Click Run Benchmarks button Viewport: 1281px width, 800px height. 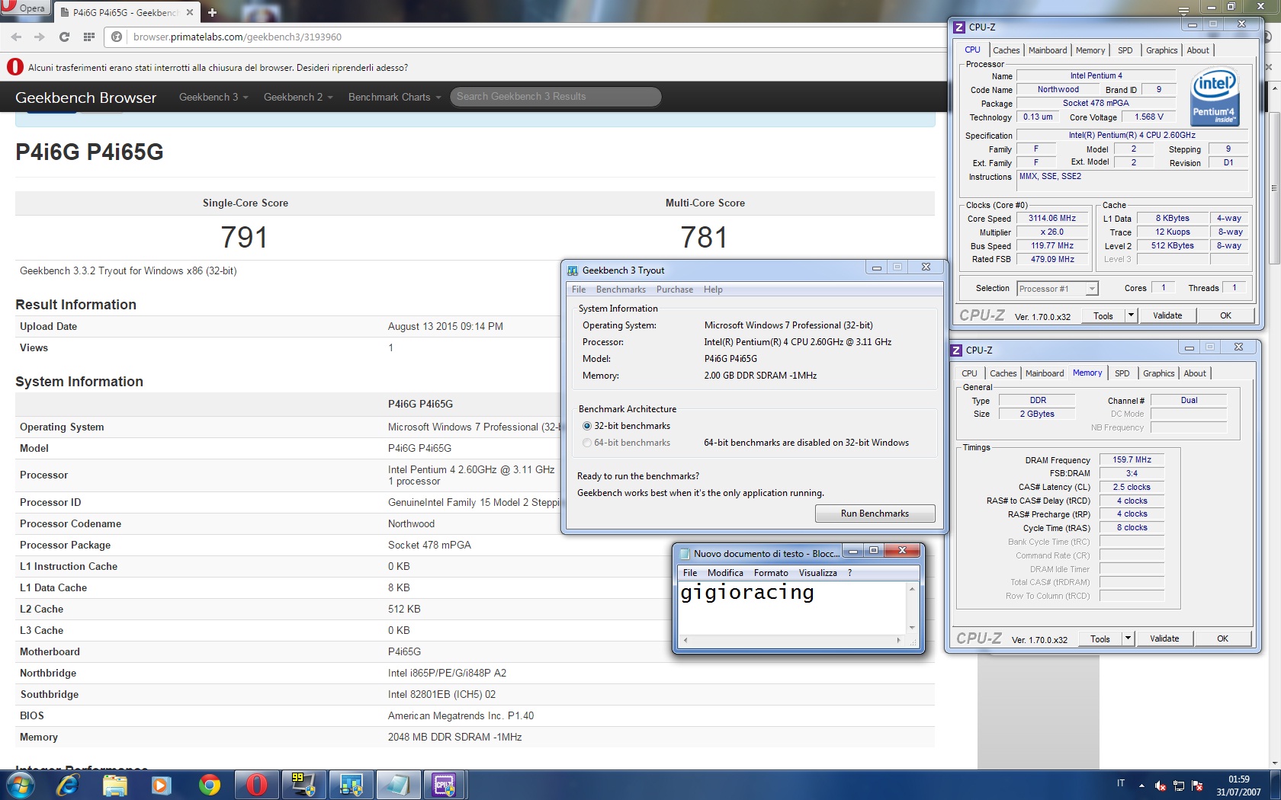coord(875,514)
